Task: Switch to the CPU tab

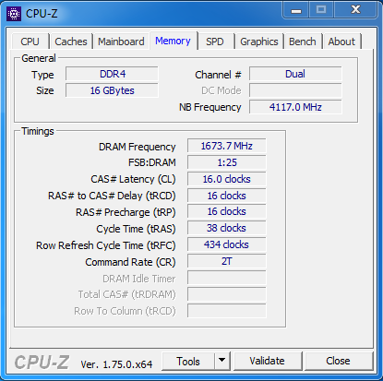Action: 30,42
